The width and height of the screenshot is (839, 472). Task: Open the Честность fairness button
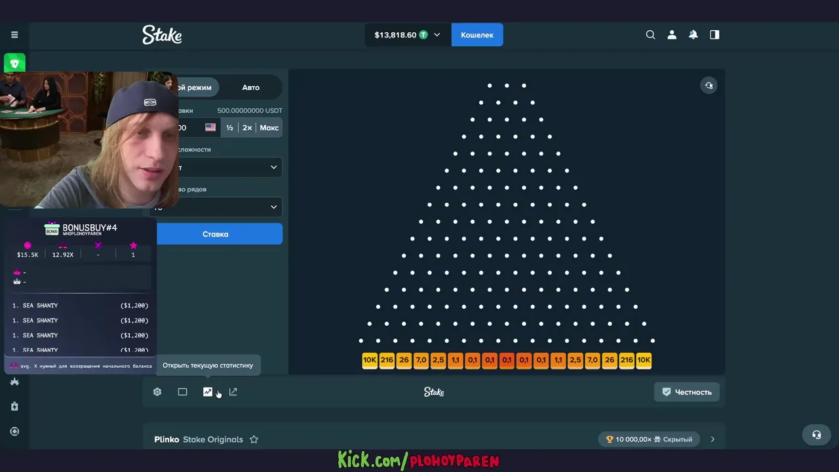687,392
